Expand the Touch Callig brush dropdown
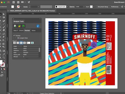Screen dimensions: 125x94 click(x=67, y=7)
